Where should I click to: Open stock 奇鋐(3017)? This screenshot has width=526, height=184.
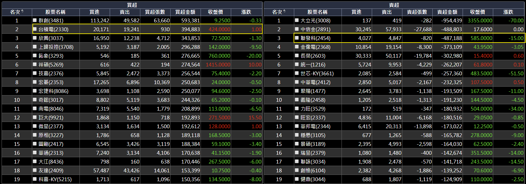click(x=51, y=100)
